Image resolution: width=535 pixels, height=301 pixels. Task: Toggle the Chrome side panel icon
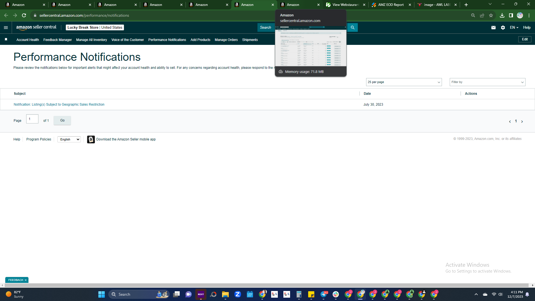511,15
